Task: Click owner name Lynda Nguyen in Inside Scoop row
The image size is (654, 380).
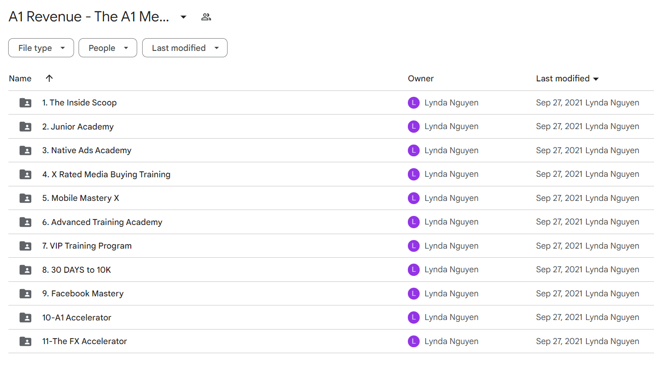Action: pos(451,103)
